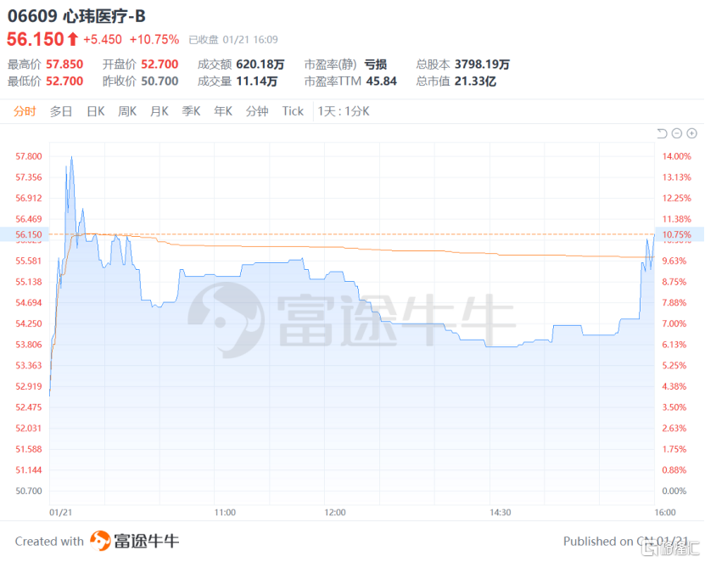Click the 10.75% highlighted percentage label
705x562 pixels.
coord(677,234)
